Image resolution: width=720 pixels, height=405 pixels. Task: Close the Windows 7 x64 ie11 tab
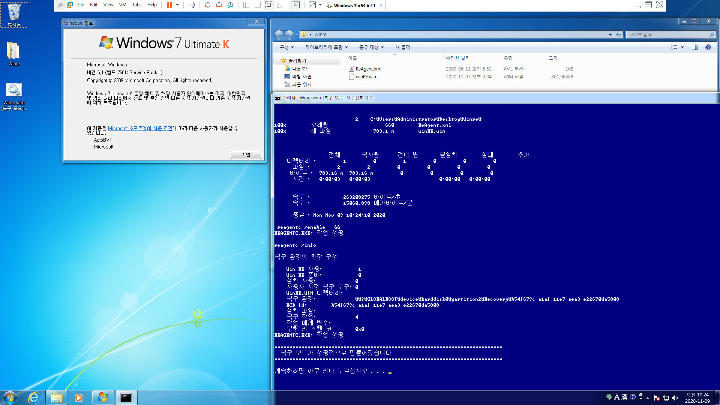pyautogui.click(x=381, y=6)
